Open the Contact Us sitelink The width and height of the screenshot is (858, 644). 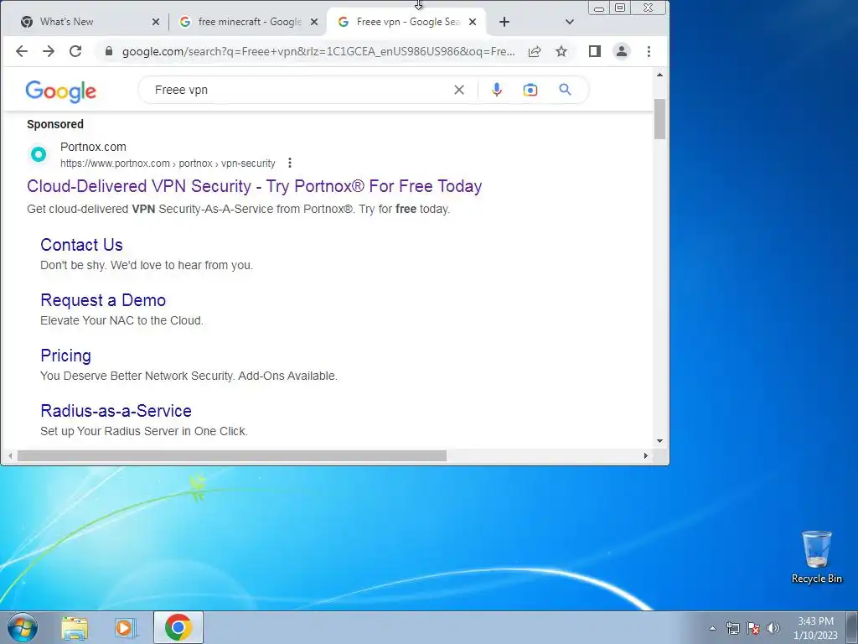tap(81, 245)
